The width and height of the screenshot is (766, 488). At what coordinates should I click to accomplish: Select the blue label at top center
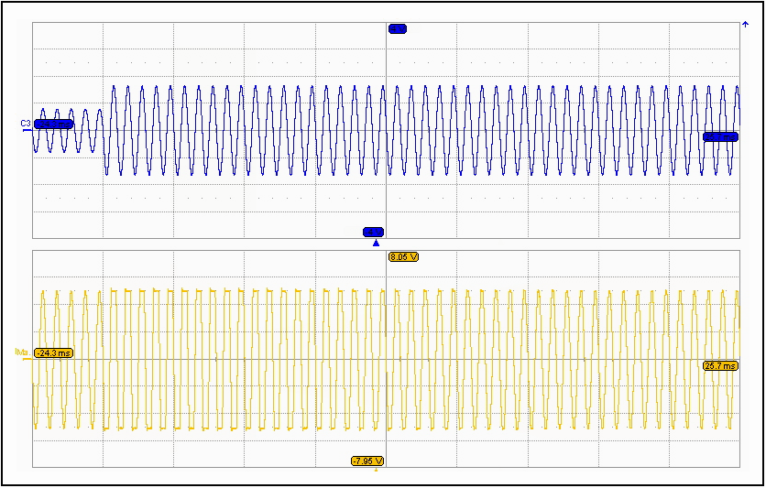tap(398, 29)
